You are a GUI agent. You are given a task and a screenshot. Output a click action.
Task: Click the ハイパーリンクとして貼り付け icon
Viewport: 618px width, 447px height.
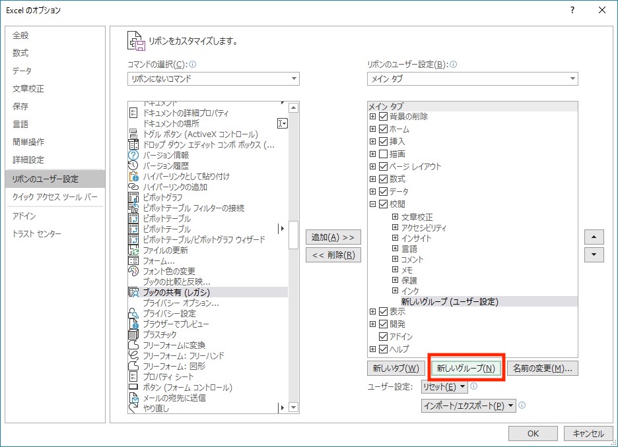pos(133,177)
